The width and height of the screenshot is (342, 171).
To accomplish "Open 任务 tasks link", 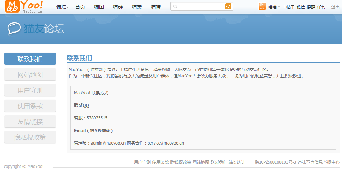I will click(321, 7).
